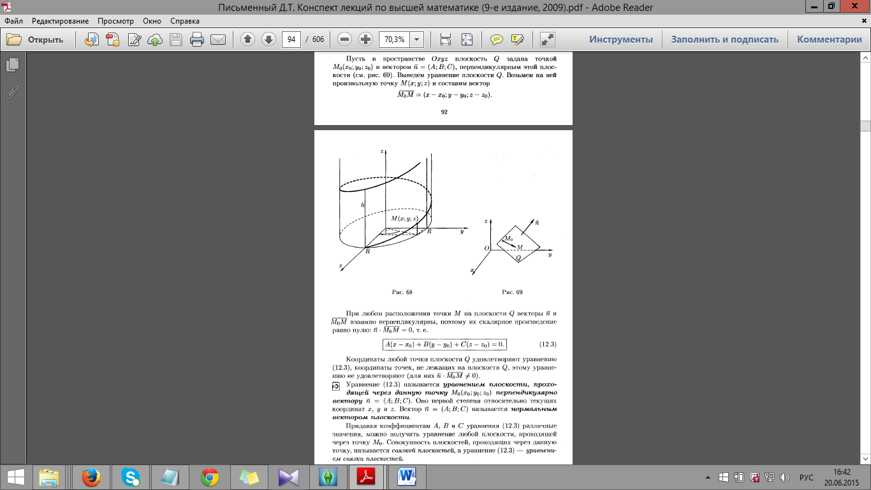Click the volume speaker tray icon
Screen dimensions: 871x490
click(785, 477)
